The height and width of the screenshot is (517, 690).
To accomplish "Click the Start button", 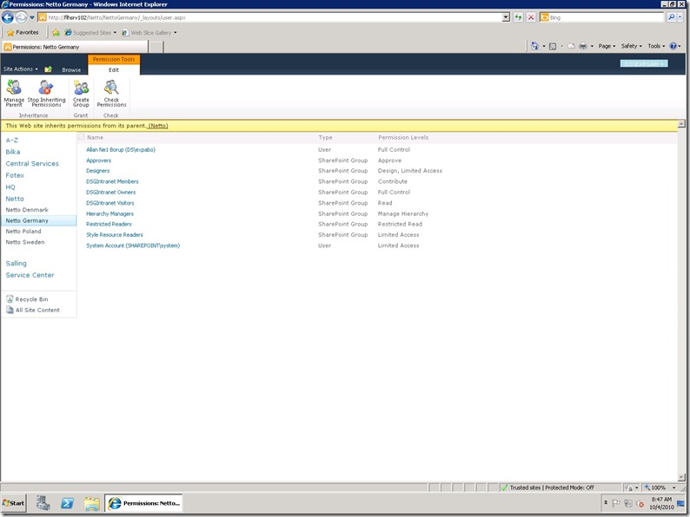I will point(14,503).
